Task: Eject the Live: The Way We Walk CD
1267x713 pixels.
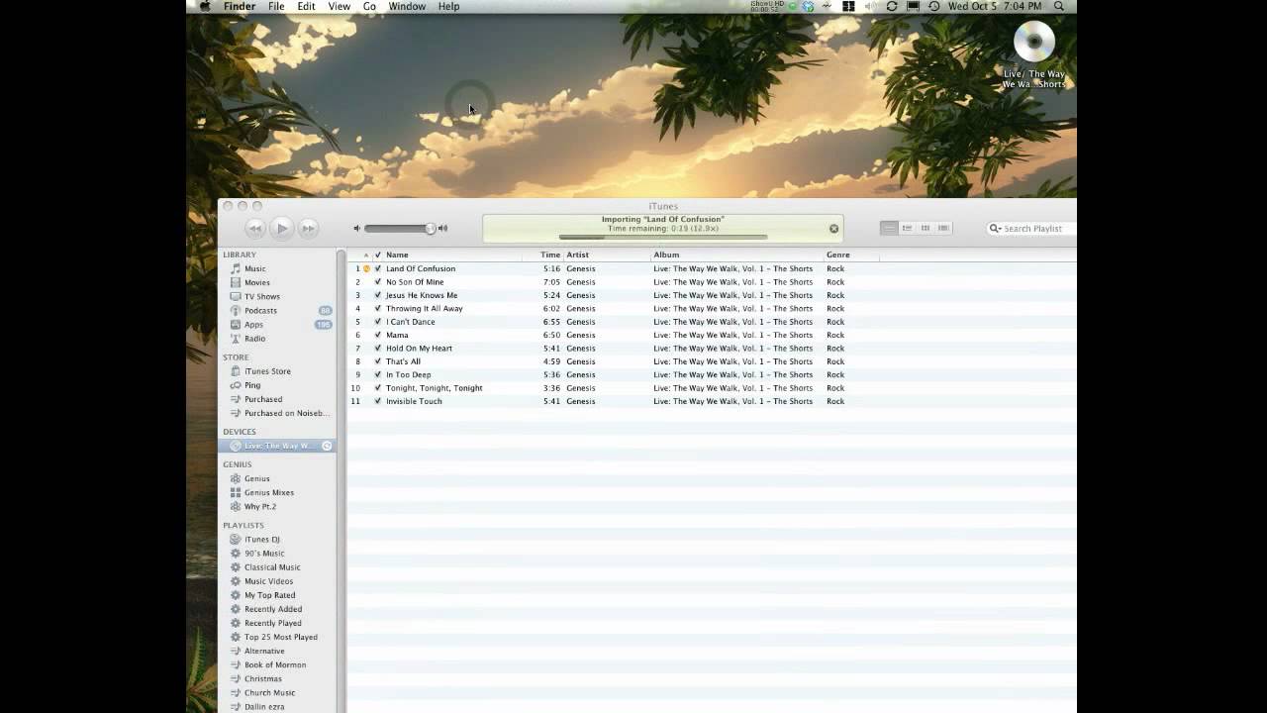Action: click(x=327, y=446)
